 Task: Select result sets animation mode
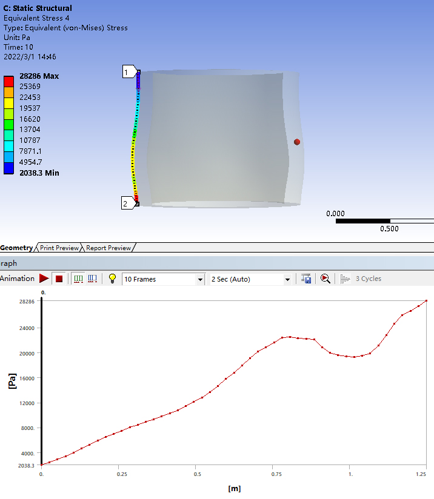pyautogui.click(x=92, y=279)
